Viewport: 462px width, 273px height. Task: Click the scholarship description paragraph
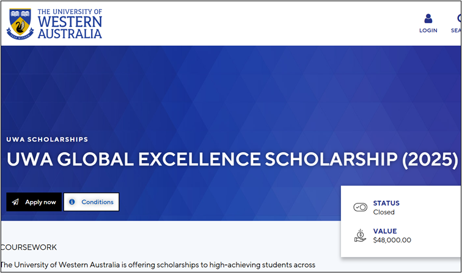coord(158,264)
